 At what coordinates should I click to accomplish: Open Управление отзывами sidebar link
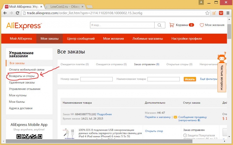pos(25,89)
